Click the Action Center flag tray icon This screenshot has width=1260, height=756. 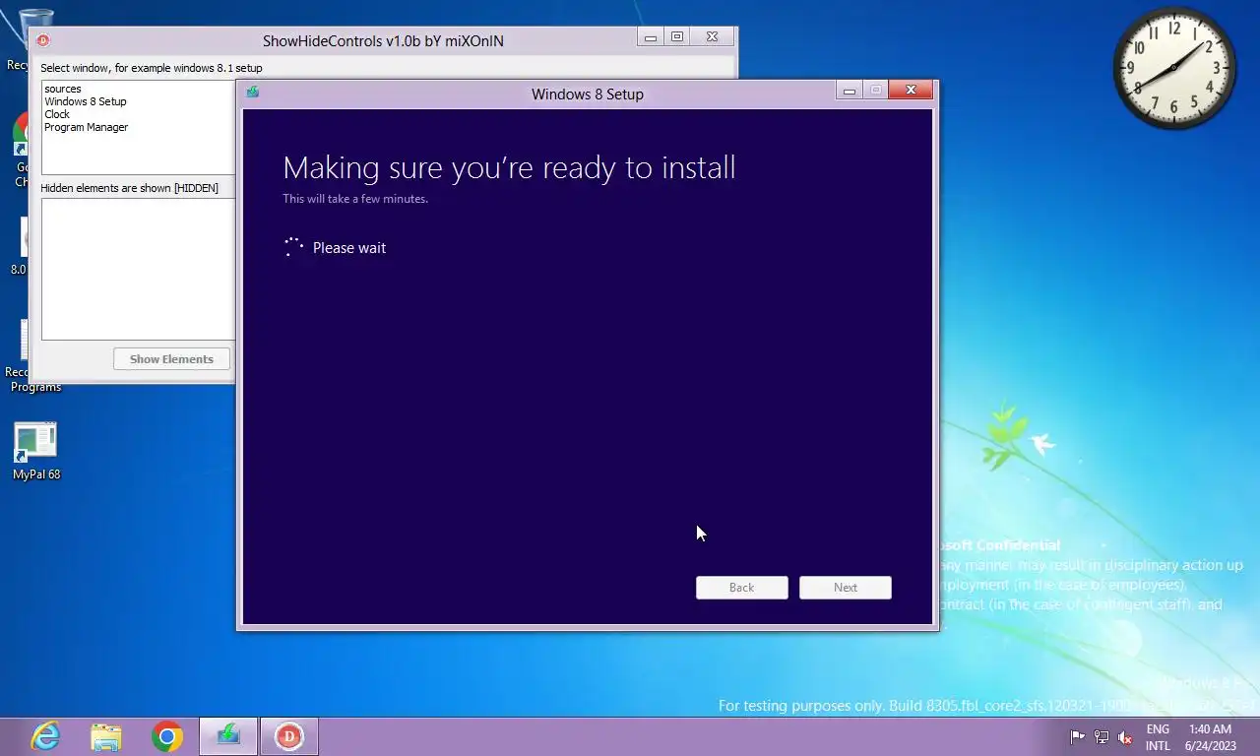pyautogui.click(x=1078, y=737)
